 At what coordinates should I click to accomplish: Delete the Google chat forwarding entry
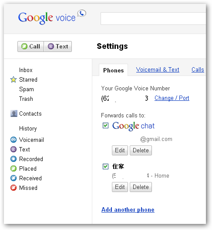[x=141, y=150]
